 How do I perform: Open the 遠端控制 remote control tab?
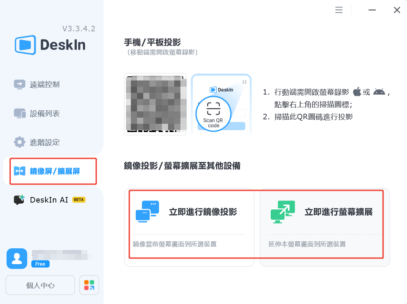[44, 84]
